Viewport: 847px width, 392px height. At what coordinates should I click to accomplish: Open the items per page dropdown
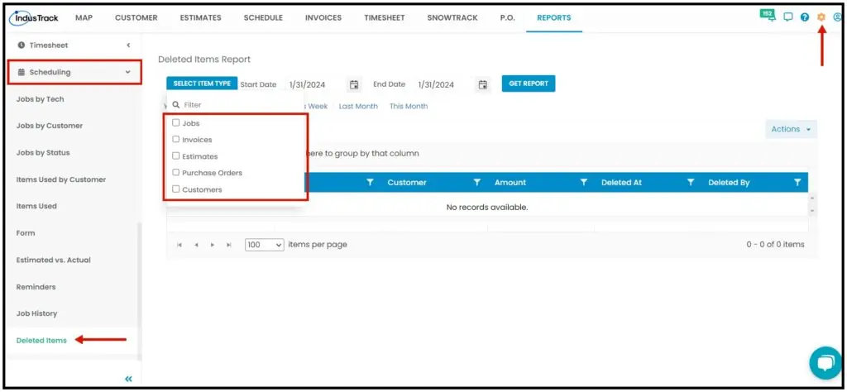(x=264, y=245)
